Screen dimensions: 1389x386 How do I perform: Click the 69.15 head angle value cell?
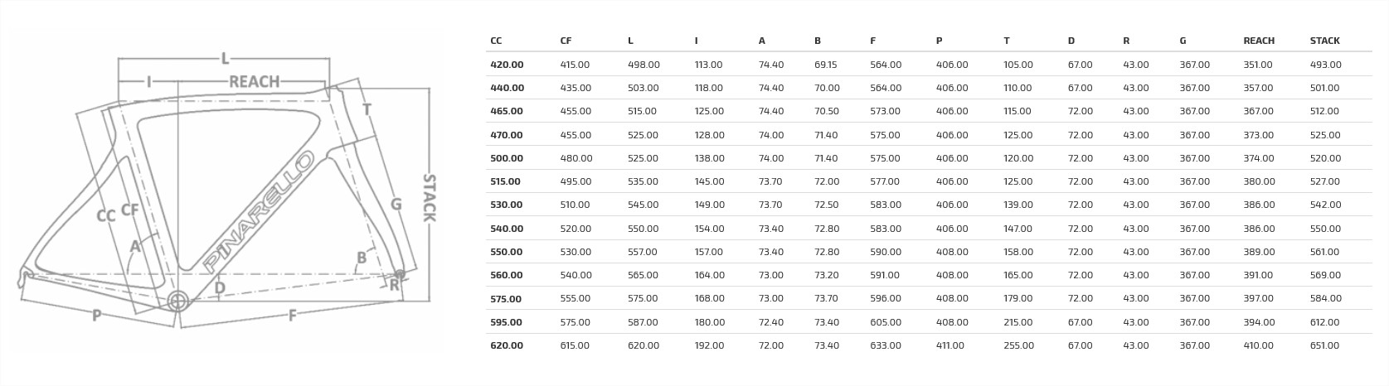[x=825, y=65]
